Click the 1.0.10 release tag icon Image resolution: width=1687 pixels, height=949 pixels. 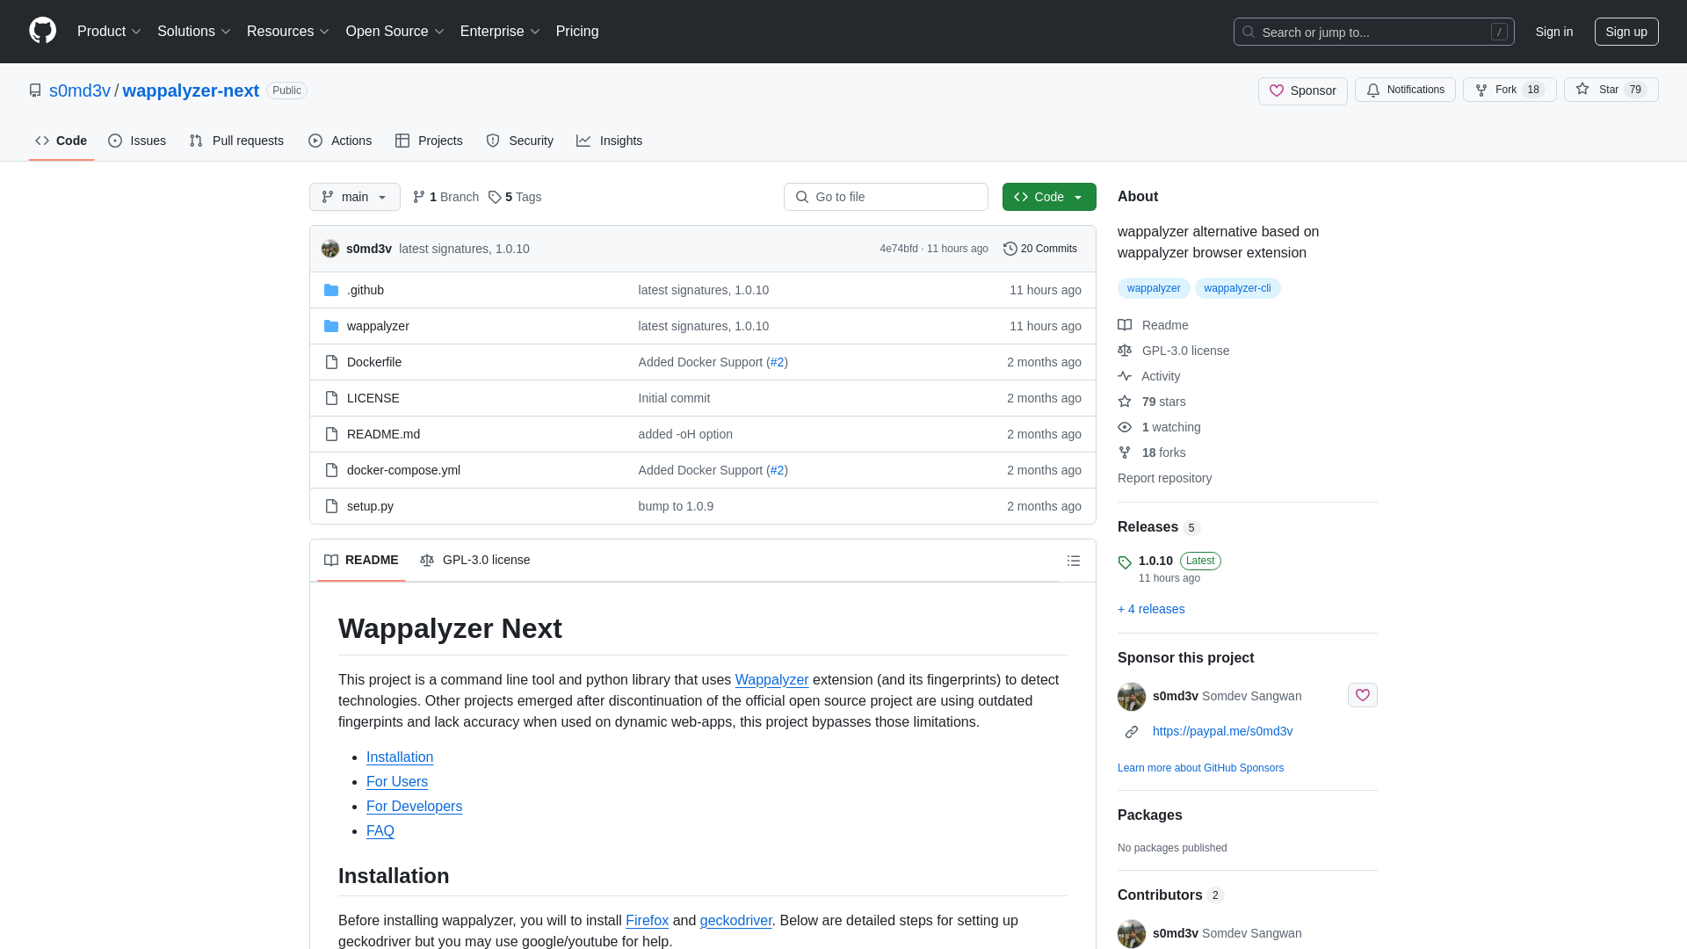click(1125, 562)
